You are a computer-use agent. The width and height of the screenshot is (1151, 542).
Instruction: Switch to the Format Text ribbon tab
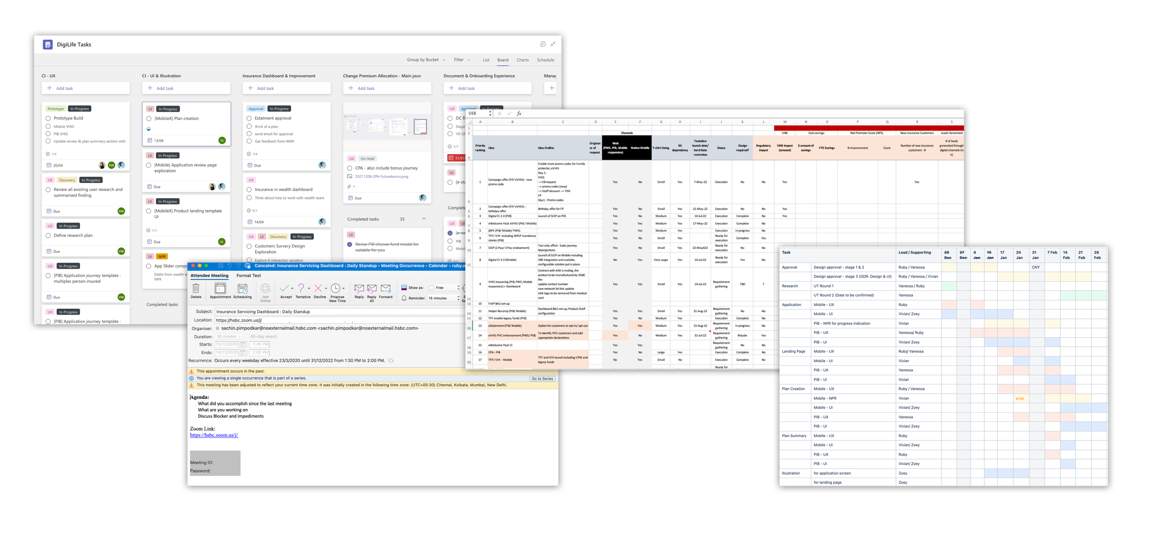(x=248, y=276)
